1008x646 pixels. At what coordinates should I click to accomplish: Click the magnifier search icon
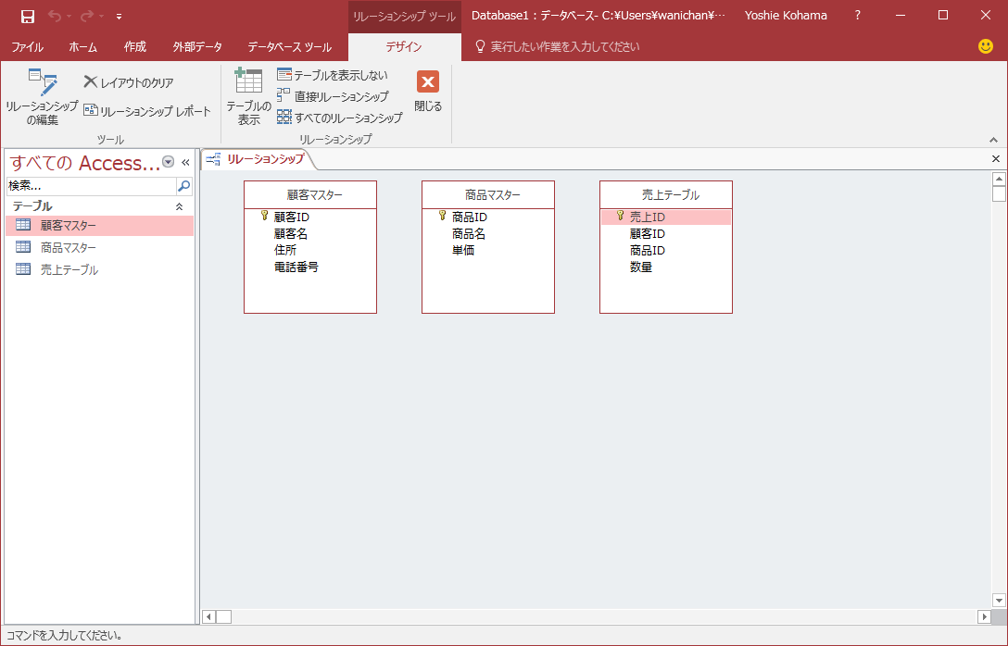(183, 186)
